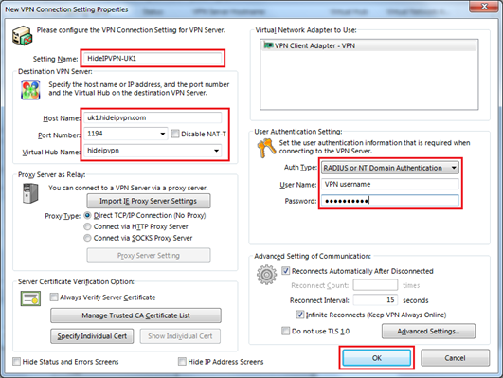Enable the Disable NAT-T checkbox
Screen dimensions: 503x378
point(175,134)
